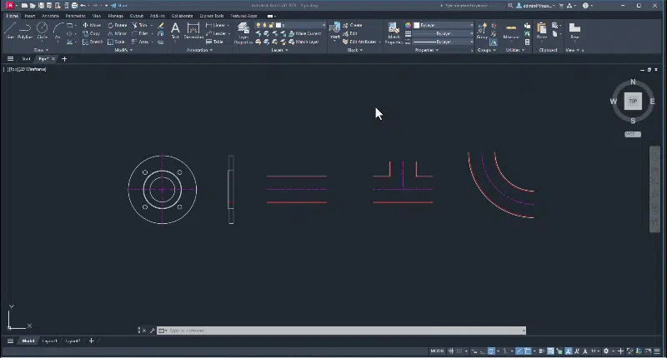
Task: Toggle MODEL space button in status bar
Action: click(x=437, y=351)
